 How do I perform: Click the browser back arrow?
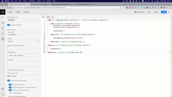coord(2,8)
